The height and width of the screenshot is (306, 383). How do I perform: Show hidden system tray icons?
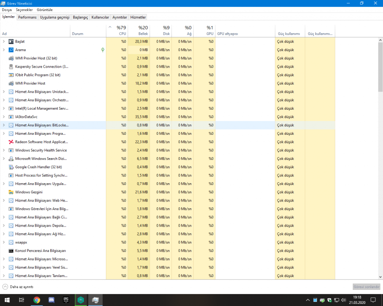coord(307,300)
